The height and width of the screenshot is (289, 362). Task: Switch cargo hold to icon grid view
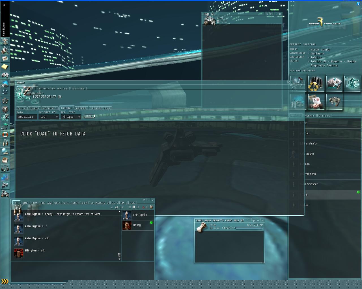[x=211, y=228]
